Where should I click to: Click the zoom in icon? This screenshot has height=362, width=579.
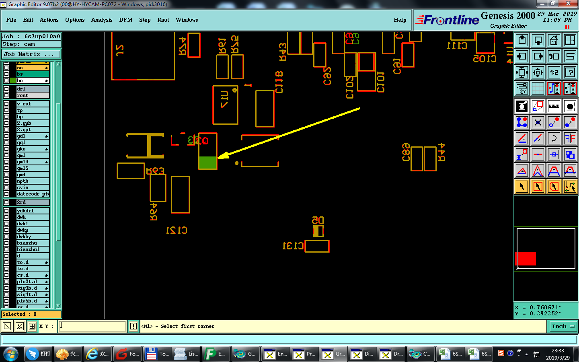522,72
